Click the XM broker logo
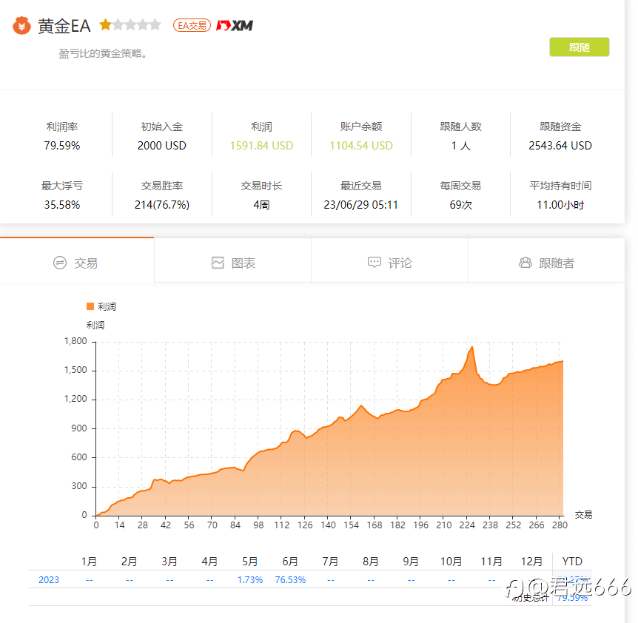The height and width of the screenshot is (623, 638). tap(235, 26)
